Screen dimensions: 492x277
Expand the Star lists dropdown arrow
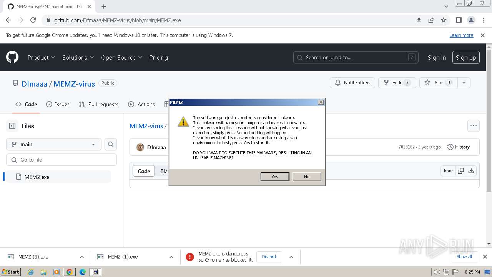coord(464,83)
